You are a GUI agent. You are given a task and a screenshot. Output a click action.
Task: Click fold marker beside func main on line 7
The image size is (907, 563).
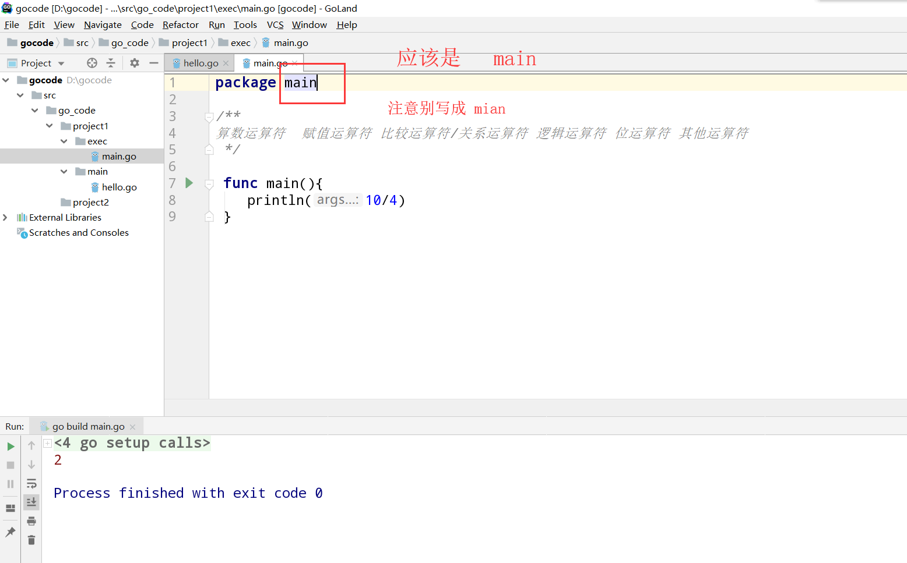tap(209, 184)
